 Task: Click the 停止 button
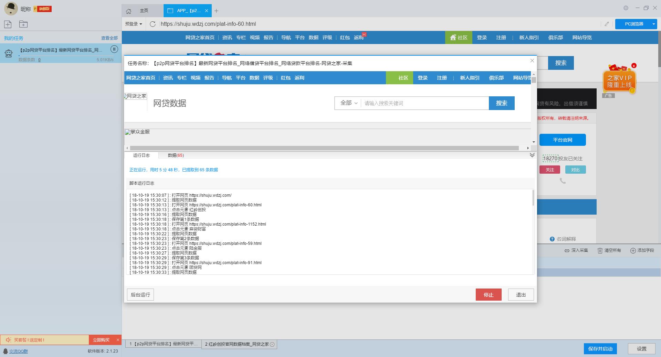click(489, 295)
